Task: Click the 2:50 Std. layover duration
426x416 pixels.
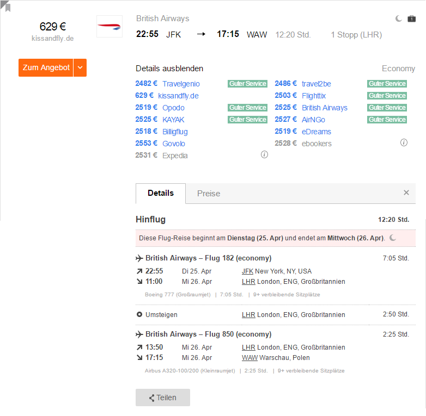Action: click(396, 314)
